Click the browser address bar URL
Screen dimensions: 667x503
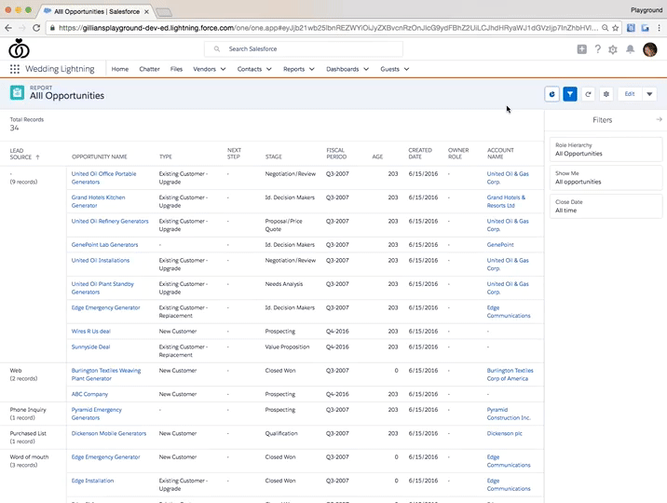[328, 28]
